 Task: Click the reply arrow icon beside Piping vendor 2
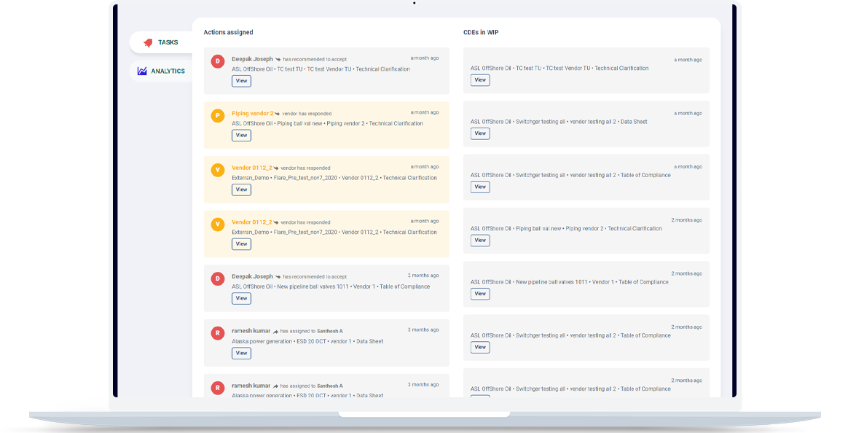click(x=278, y=114)
